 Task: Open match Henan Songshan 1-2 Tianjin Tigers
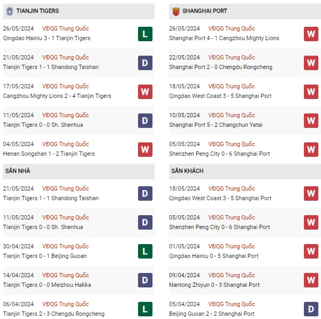(49, 154)
